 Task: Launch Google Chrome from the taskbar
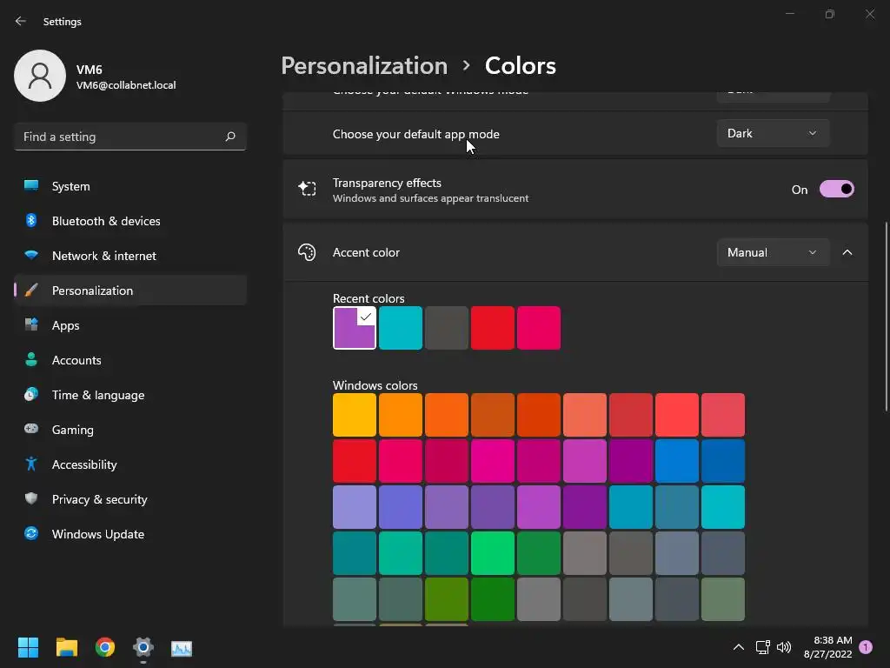[105, 647]
